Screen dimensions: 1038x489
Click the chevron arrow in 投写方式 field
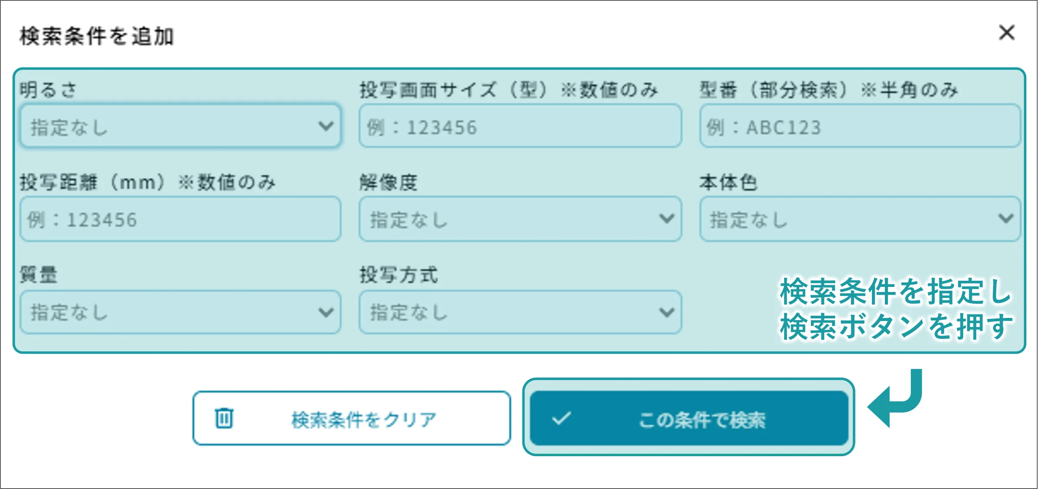point(666,312)
